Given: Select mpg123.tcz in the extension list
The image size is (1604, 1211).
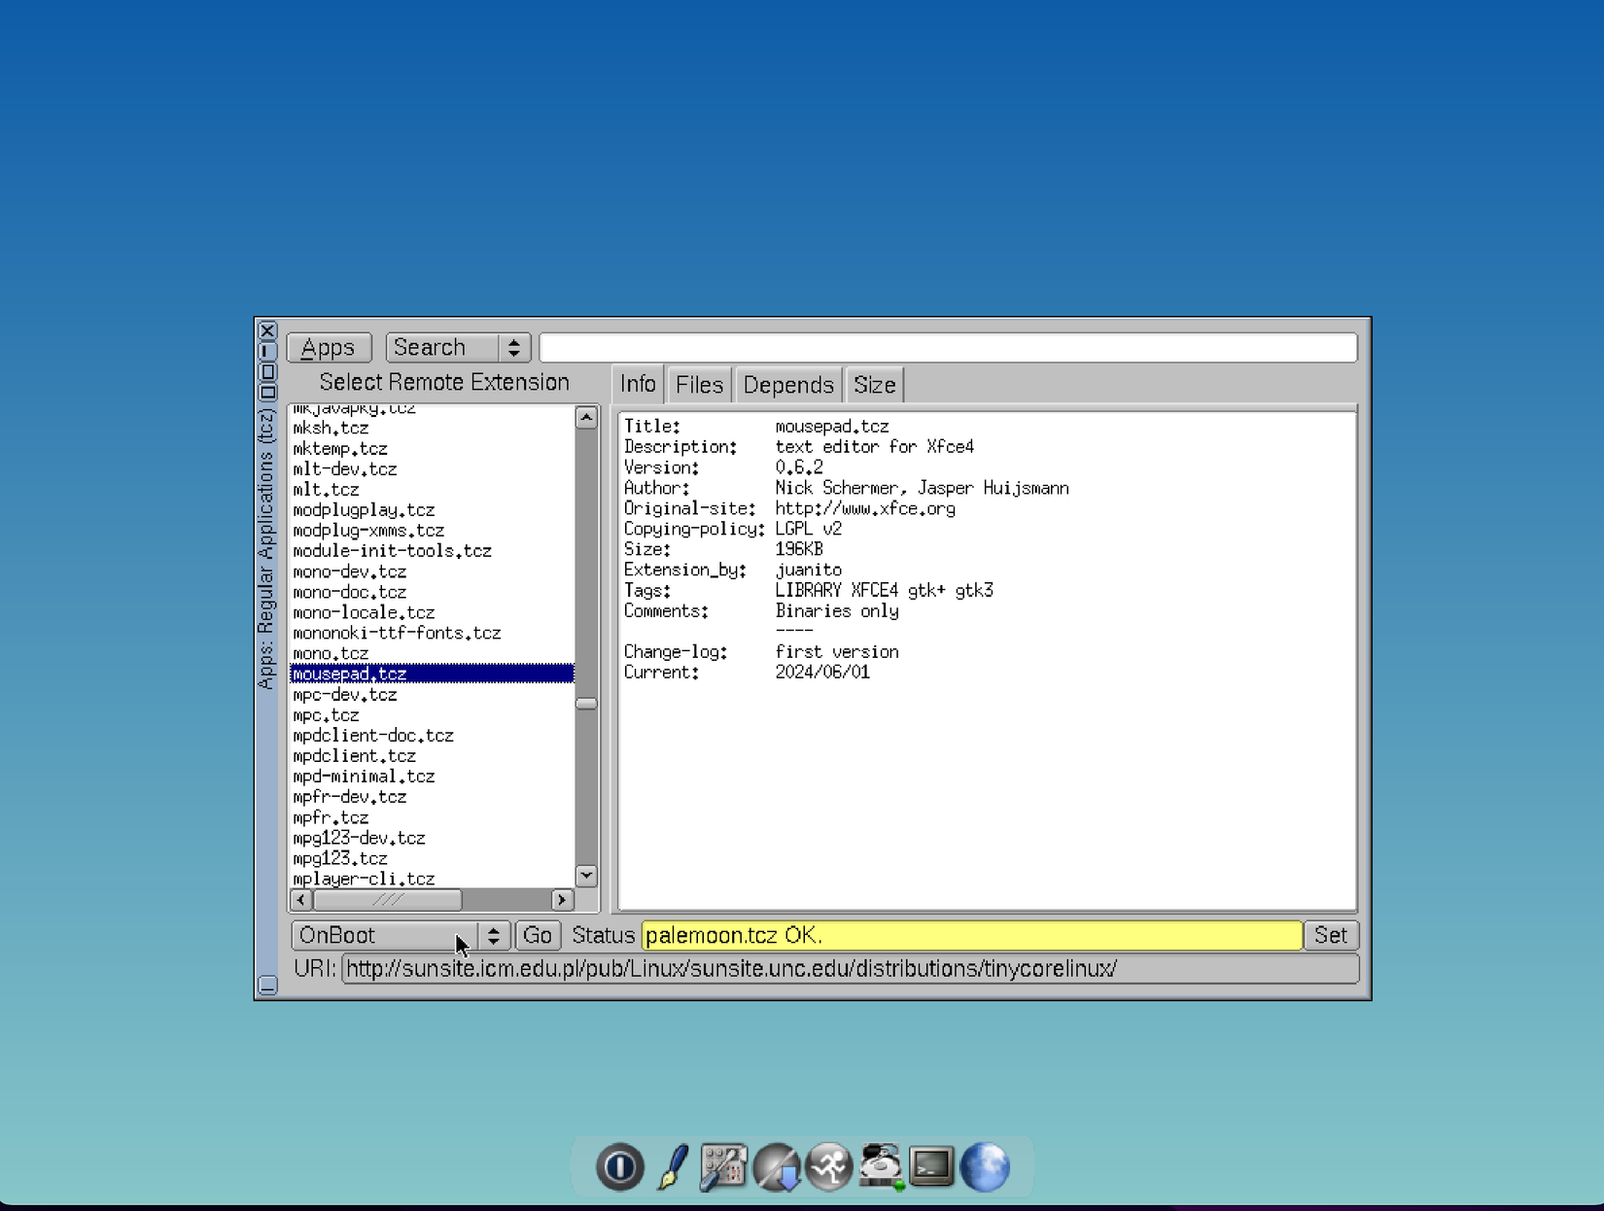Looking at the screenshot, I should tap(340, 858).
